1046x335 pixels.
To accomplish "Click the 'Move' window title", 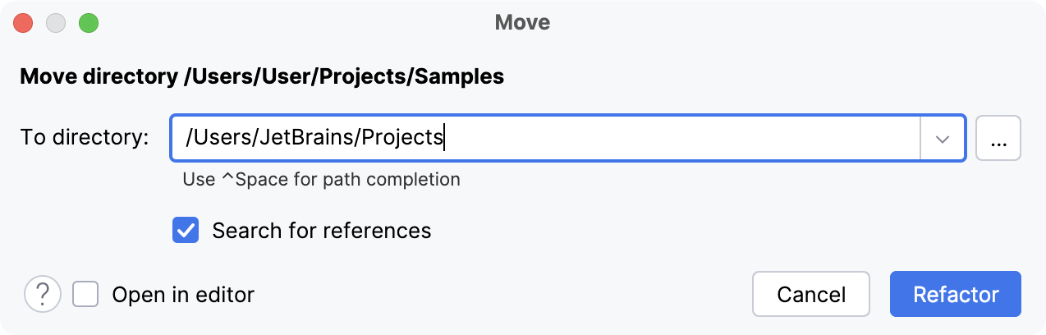I will click(x=522, y=22).
